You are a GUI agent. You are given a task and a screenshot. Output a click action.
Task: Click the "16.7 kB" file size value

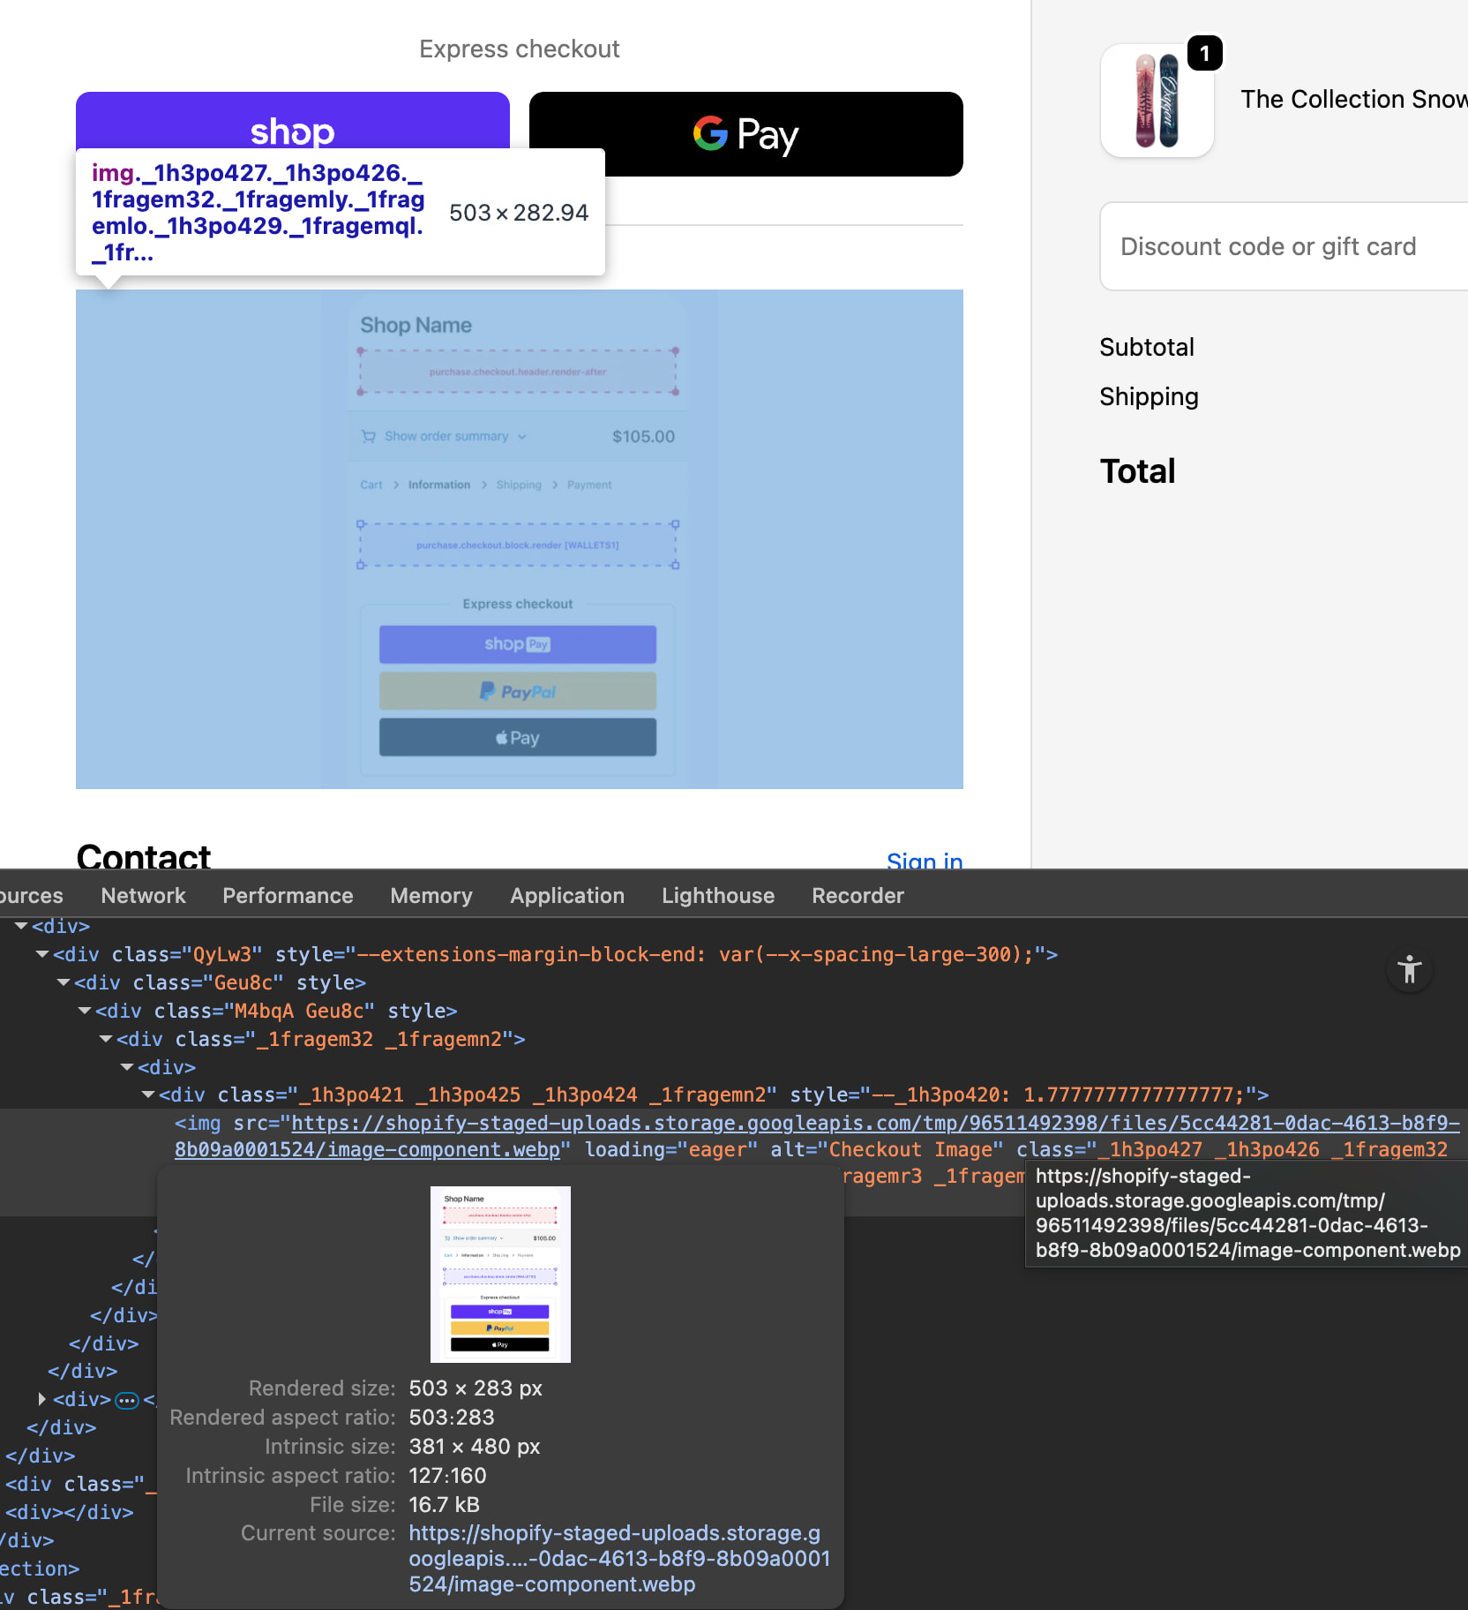click(444, 1505)
